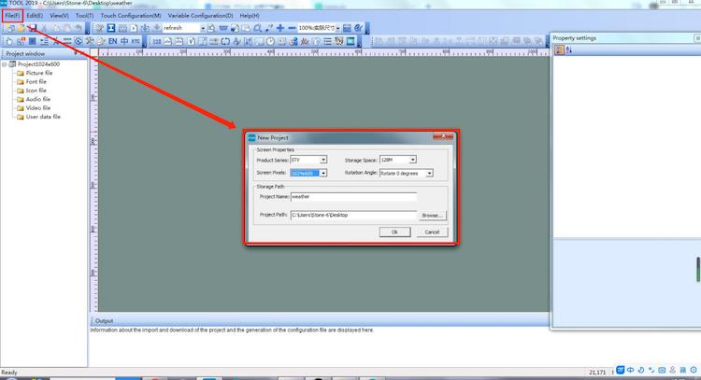The height and width of the screenshot is (380, 701).
Task: Collapse the Project1024x600 tree node
Action: [x=5, y=64]
